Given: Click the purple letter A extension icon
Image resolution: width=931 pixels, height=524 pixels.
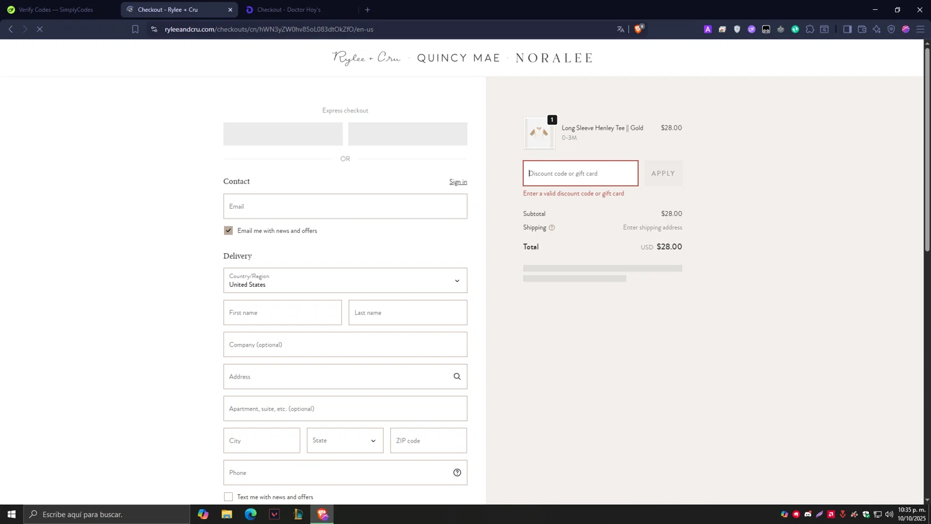Looking at the screenshot, I should point(708,29).
